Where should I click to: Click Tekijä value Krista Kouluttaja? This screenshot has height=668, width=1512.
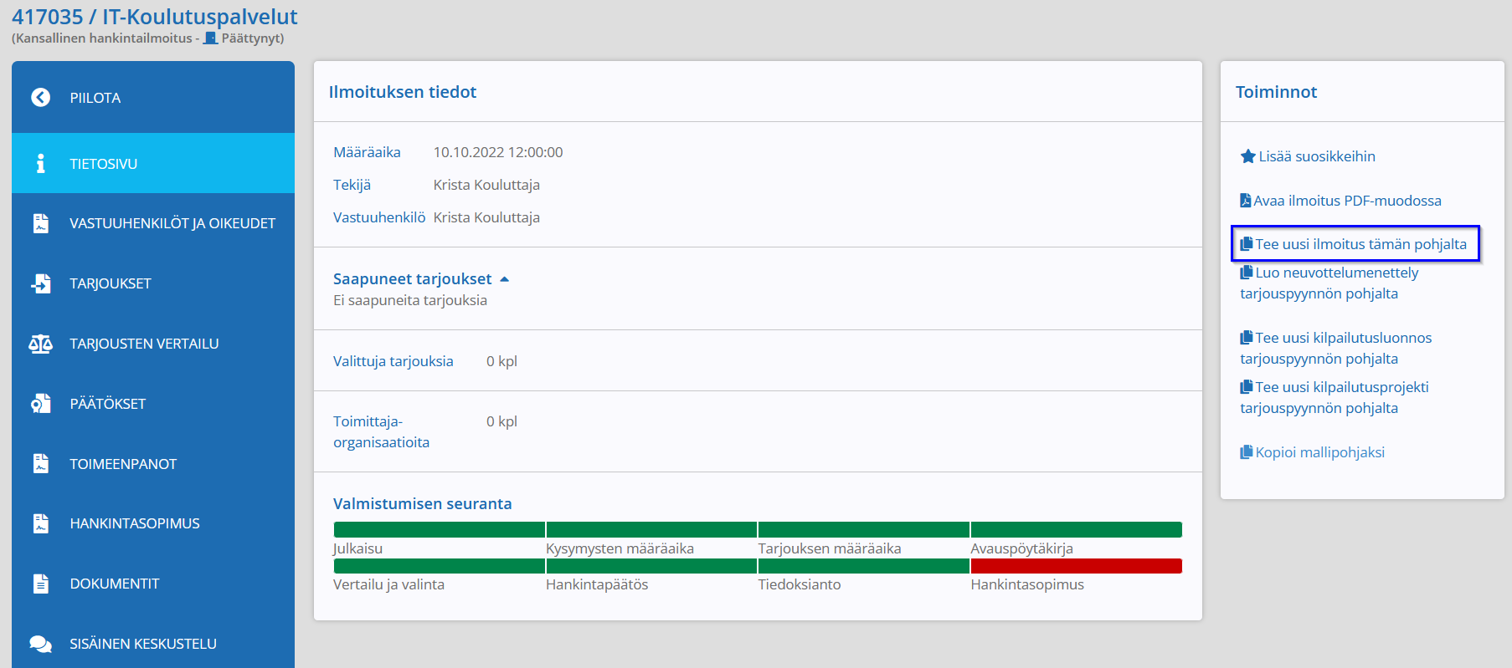click(x=486, y=185)
